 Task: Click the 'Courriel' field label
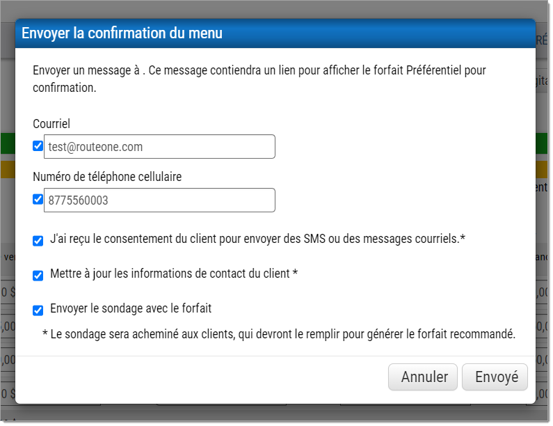click(x=51, y=124)
